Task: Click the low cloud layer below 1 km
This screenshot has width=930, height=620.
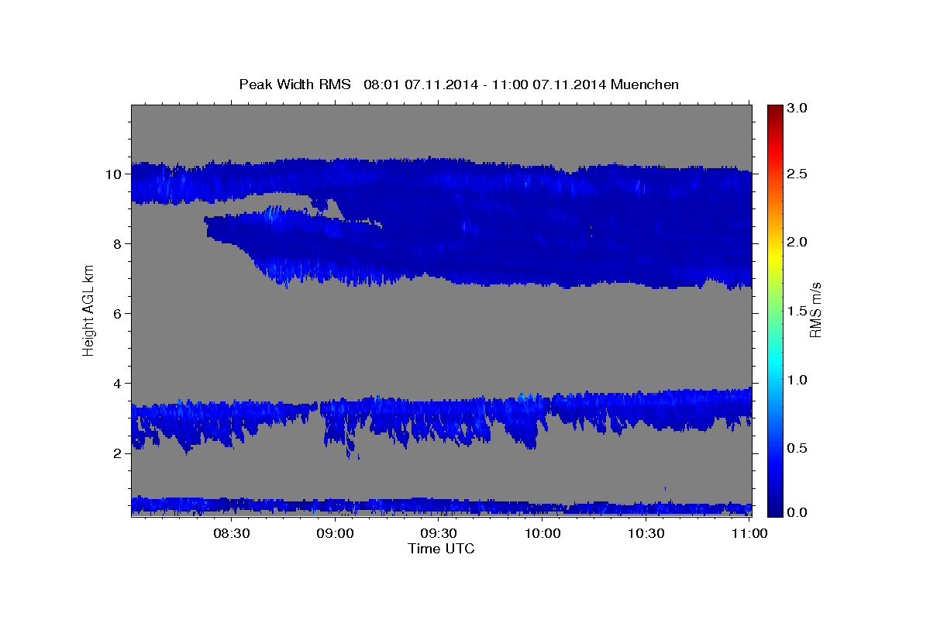Action: coord(441,506)
